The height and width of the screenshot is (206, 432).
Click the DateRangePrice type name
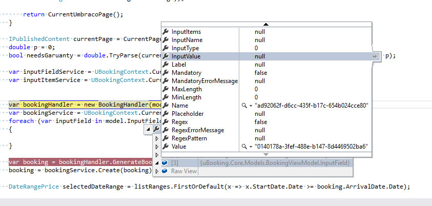click(34, 187)
